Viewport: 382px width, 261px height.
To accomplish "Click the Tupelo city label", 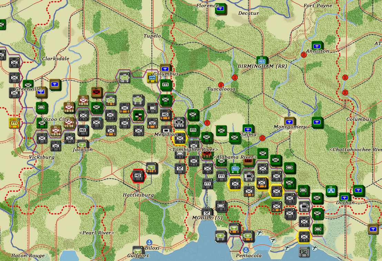I will pyautogui.click(x=152, y=36).
